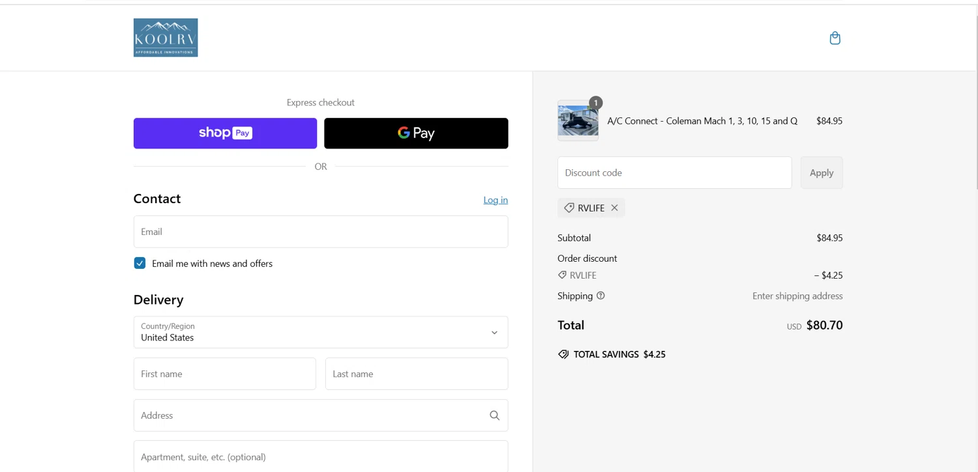Image resolution: width=978 pixels, height=472 pixels.
Task: Focus the Discount code field
Action: tap(675, 173)
